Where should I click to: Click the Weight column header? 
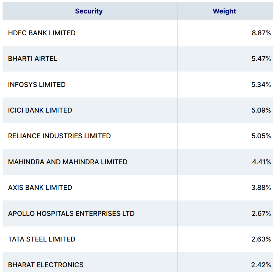[x=224, y=11]
